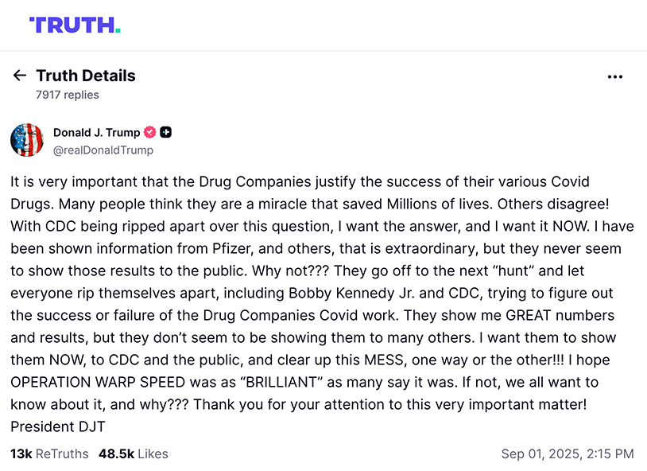Click the Sep 01, 2025 timestamp
Viewport: 647px width, 471px height.
click(568, 453)
